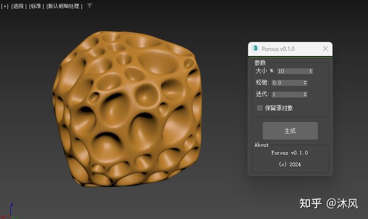
Task: Click the 松弛 value field
Action: (x=287, y=83)
